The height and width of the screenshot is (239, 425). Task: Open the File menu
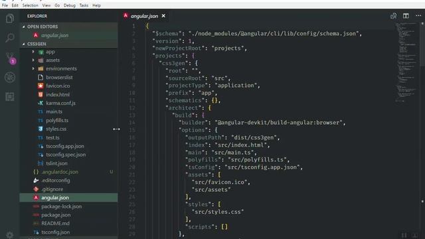(x=5, y=5)
